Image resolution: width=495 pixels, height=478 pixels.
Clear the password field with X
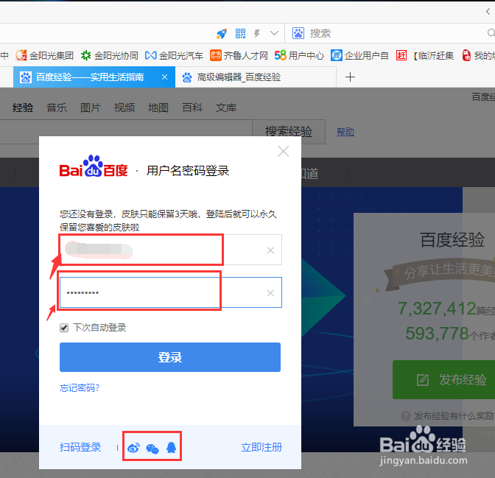click(270, 293)
